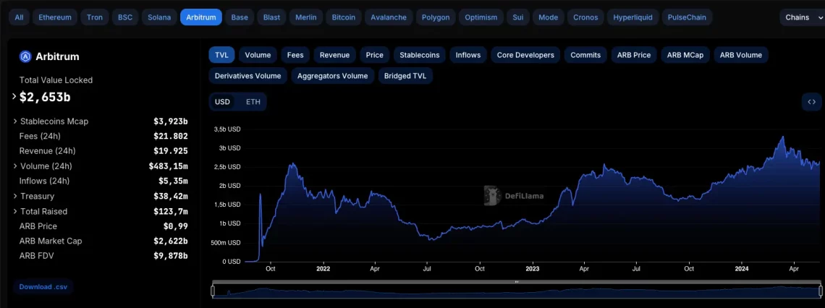Click the Treasury value $38,42m
The image size is (825, 308).
tap(171, 197)
